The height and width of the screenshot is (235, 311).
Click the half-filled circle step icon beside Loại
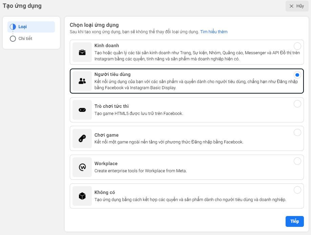[x=13, y=27]
